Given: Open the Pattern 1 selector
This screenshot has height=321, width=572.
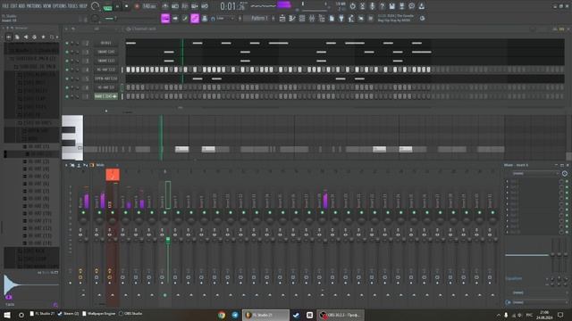Looking at the screenshot, I should [259, 18].
